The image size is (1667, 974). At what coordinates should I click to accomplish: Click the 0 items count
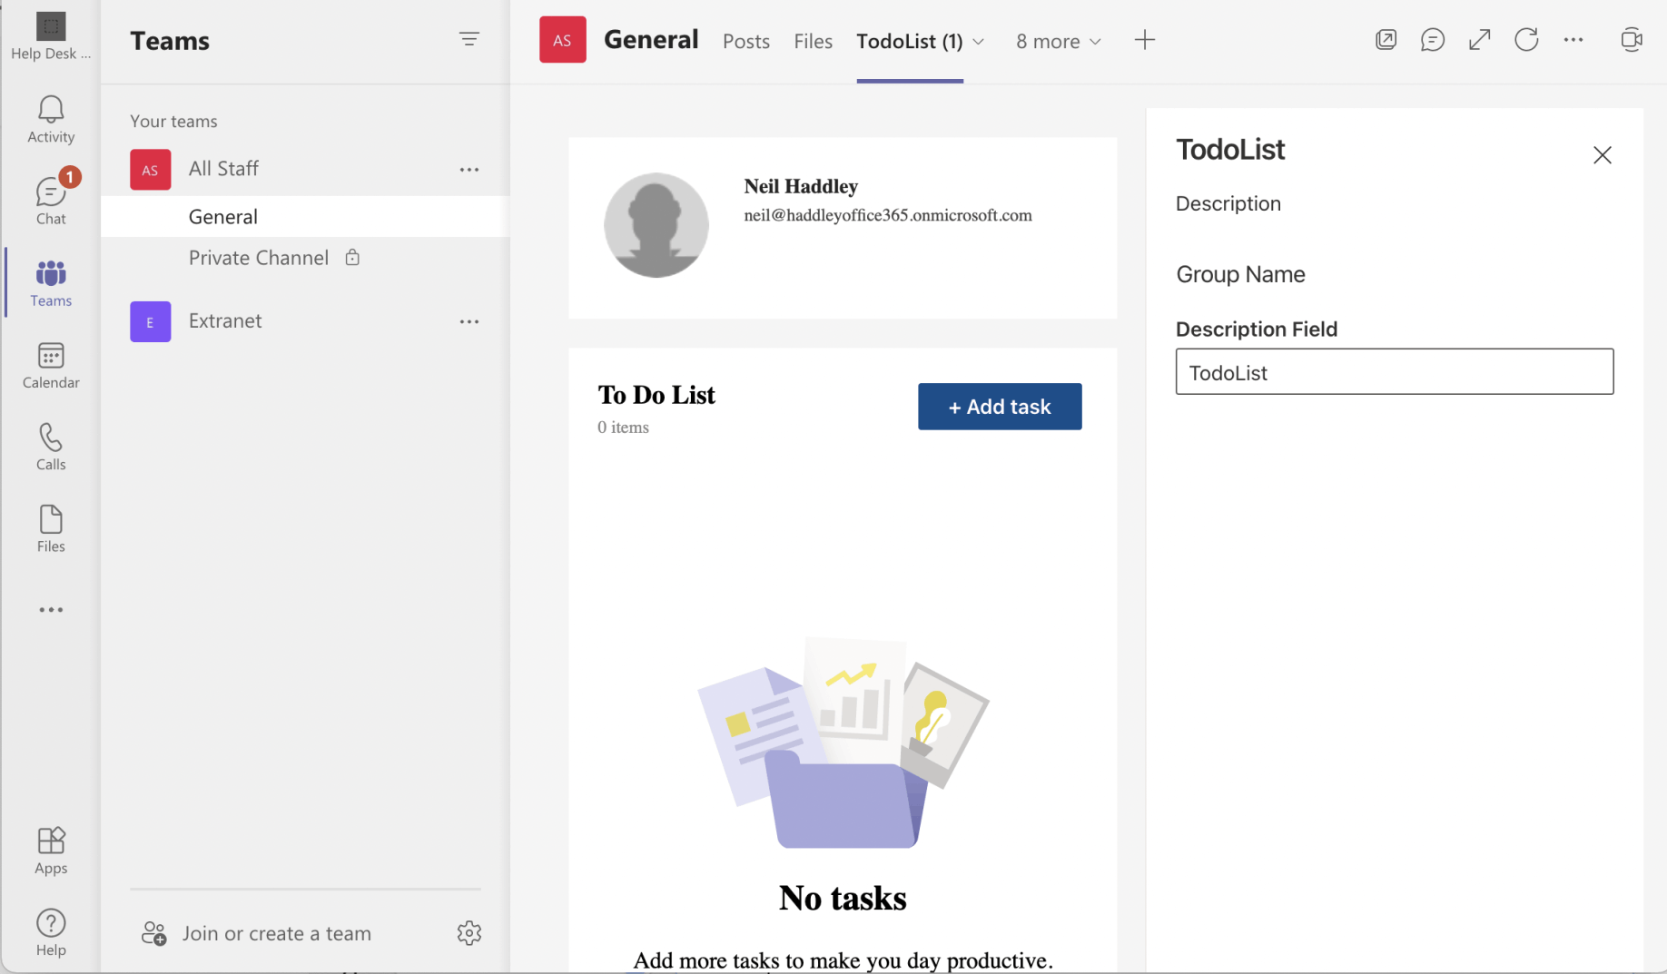pyautogui.click(x=623, y=428)
